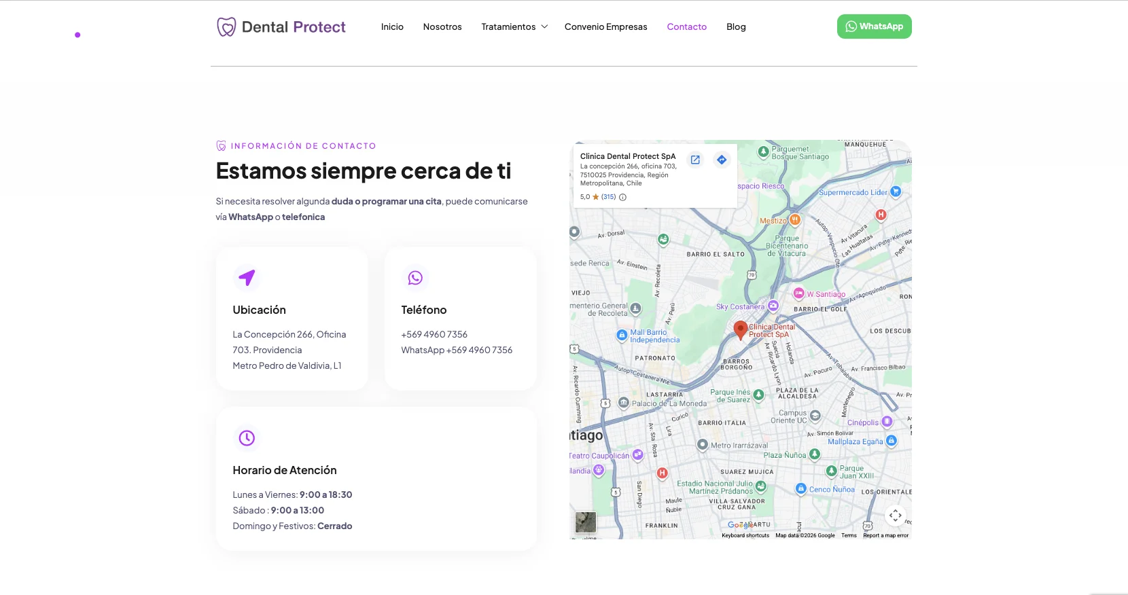
Task: Click the W Santiago hotel marker
Action: tap(799, 293)
